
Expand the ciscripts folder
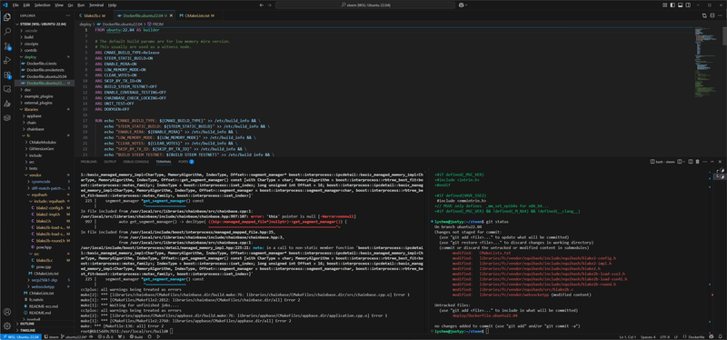44,44
